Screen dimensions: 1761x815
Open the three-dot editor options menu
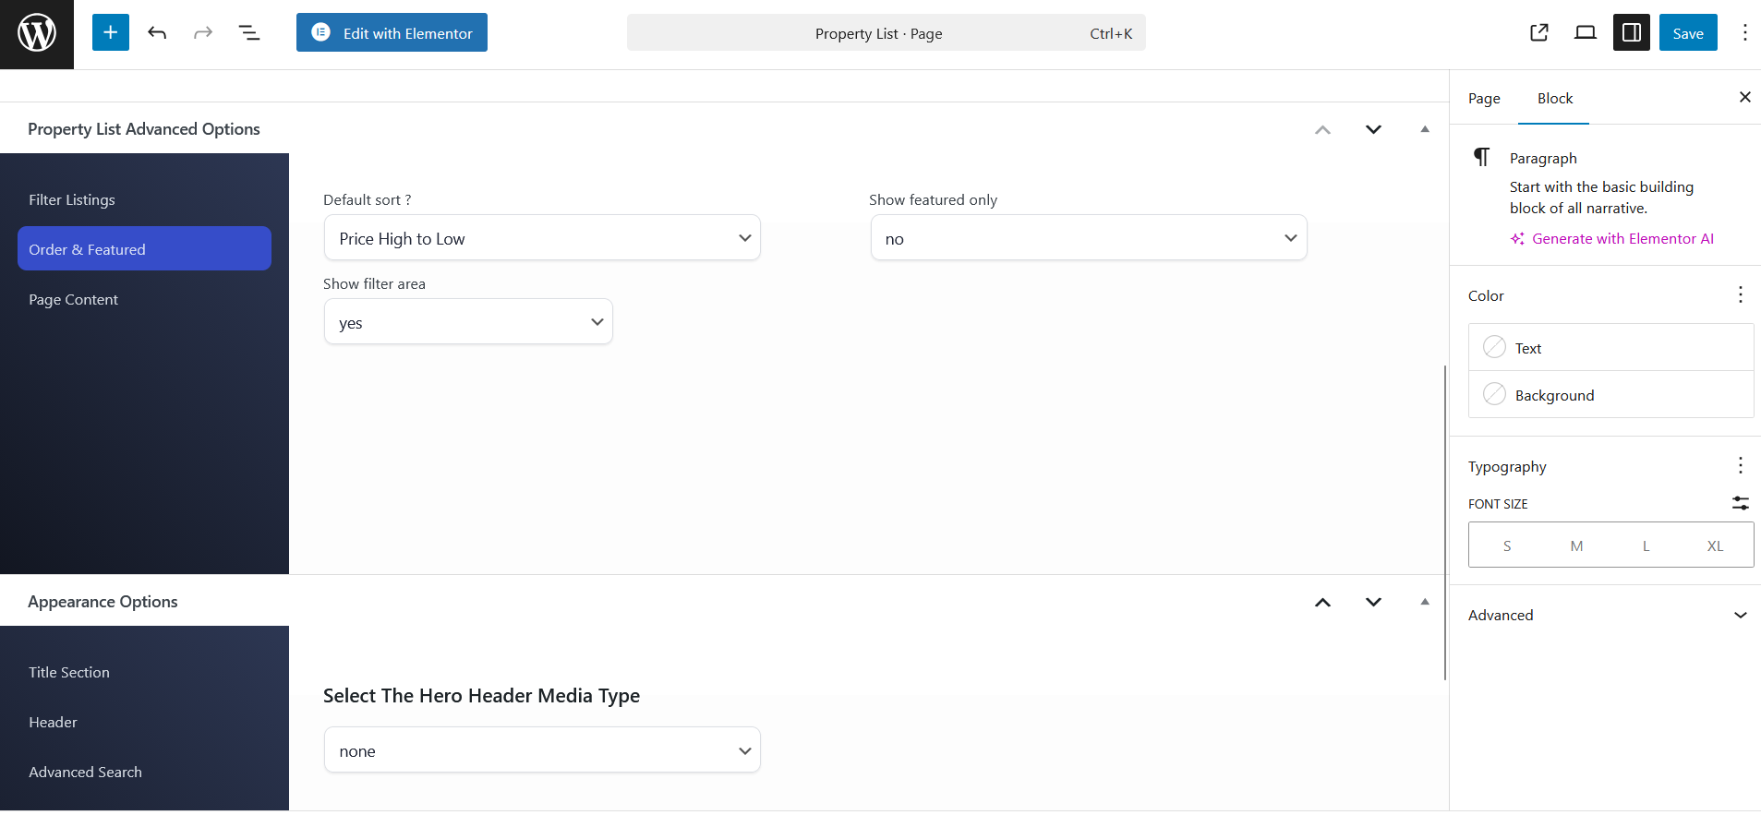pos(1744,33)
